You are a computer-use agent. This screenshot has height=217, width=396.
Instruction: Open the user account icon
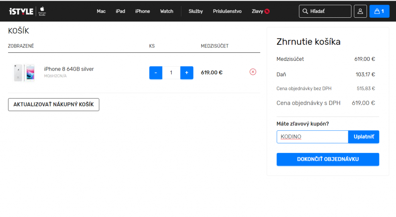360,11
